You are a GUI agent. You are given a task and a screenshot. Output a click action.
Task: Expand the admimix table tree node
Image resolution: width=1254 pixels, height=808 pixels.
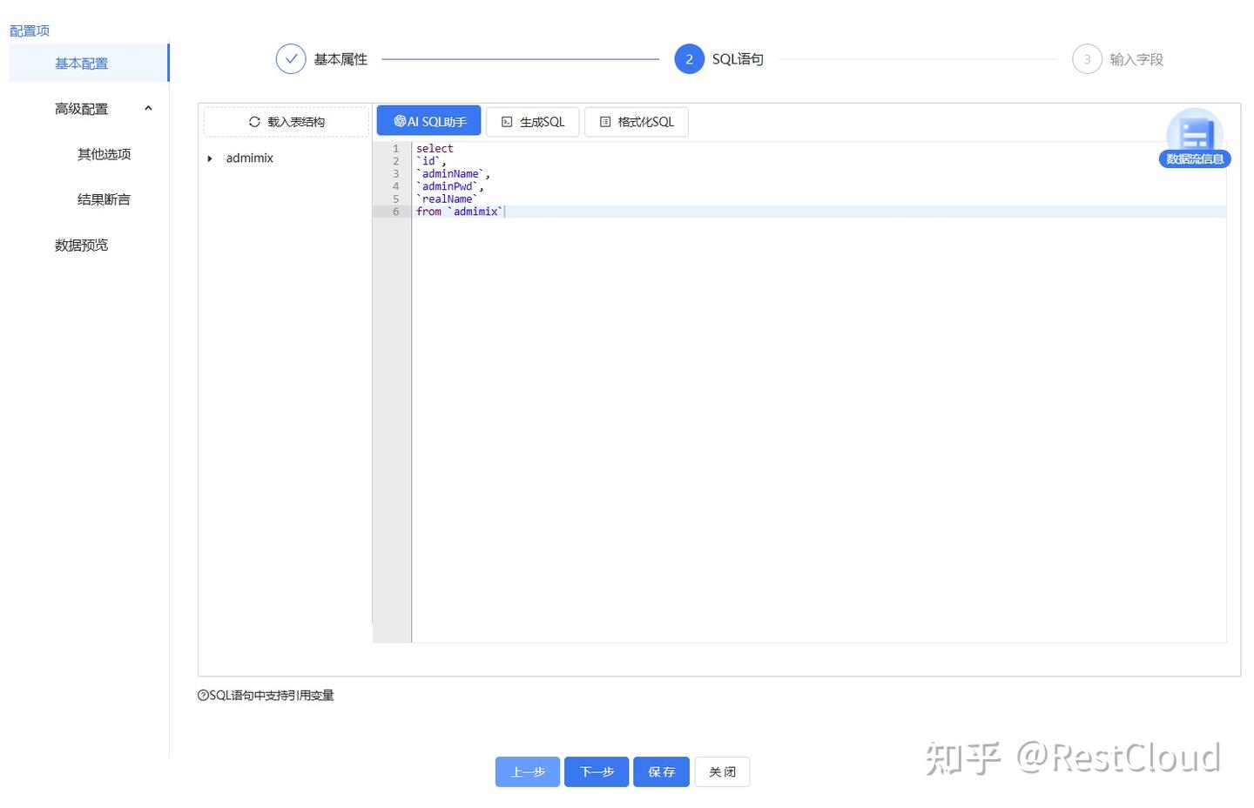point(210,158)
